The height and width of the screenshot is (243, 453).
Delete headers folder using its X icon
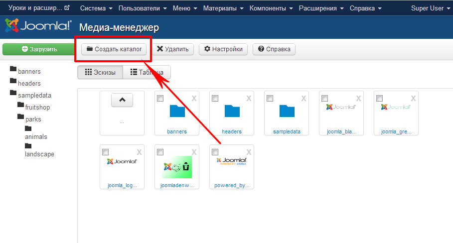249,99
